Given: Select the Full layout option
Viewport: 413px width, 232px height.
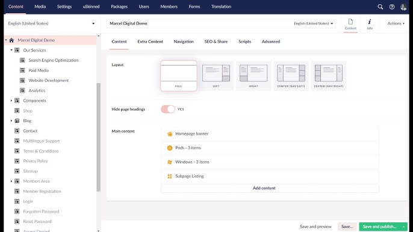Looking at the screenshot, I should tap(179, 76).
